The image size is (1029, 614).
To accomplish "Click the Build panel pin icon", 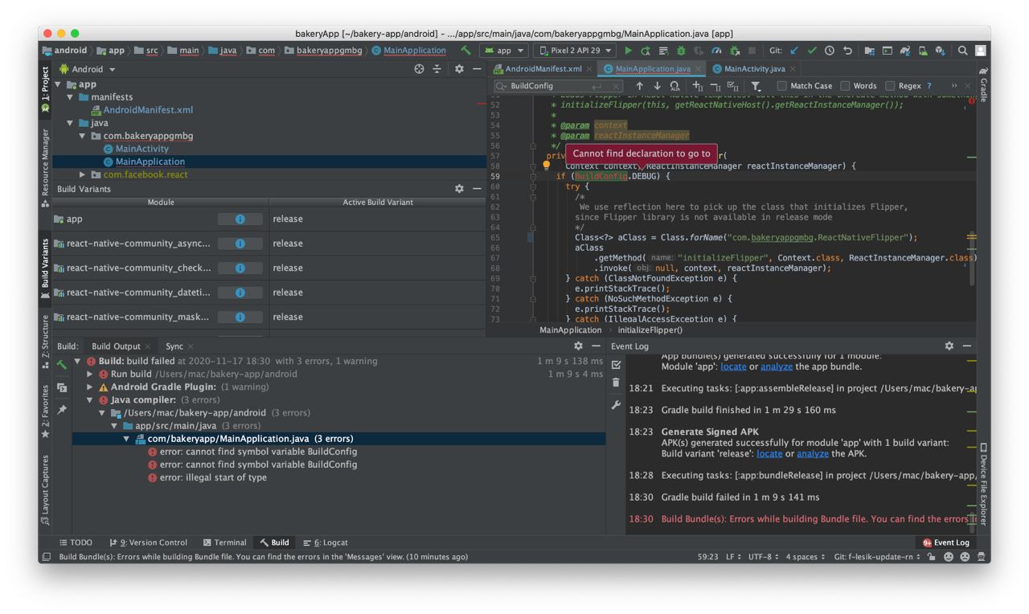I will [x=62, y=409].
